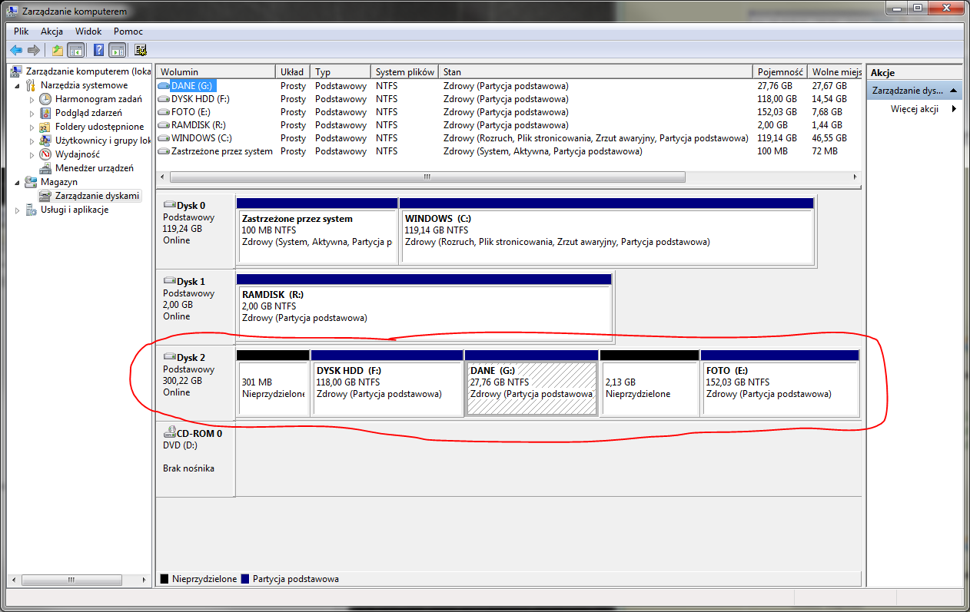
Task: Sort by the Układ column header
Action: 293,72
